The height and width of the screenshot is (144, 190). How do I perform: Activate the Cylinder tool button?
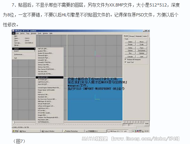click(x=141, y=53)
